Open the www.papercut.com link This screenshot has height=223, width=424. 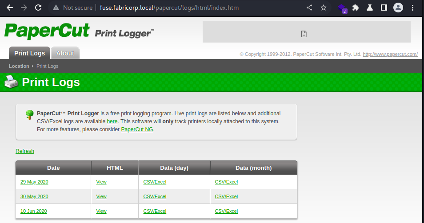pyautogui.click(x=390, y=54)
